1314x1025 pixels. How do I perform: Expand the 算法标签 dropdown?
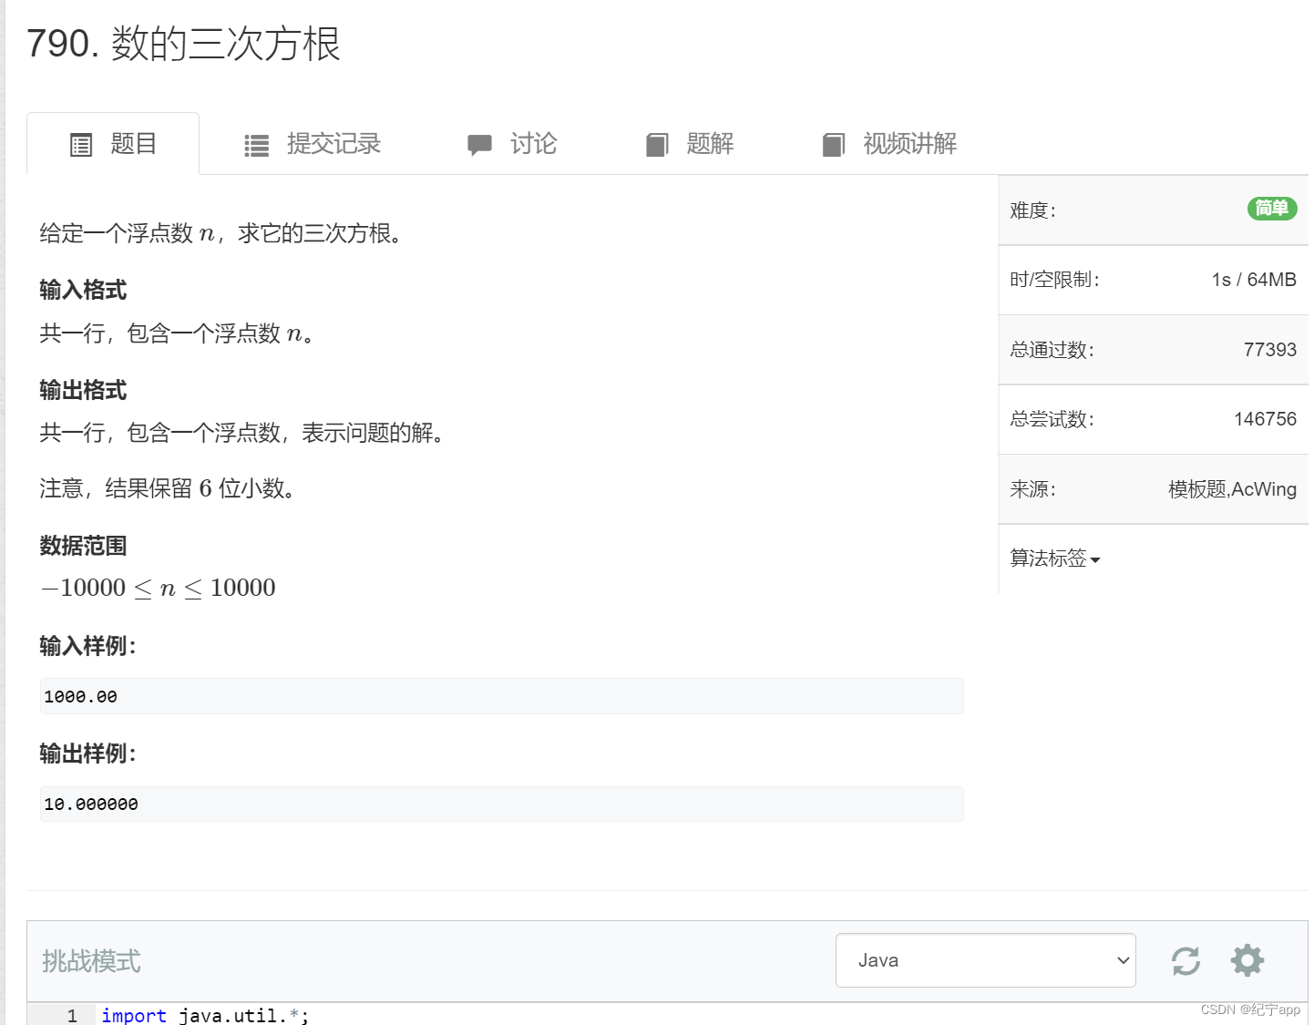point(1055,559)
